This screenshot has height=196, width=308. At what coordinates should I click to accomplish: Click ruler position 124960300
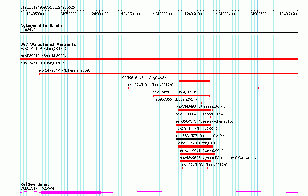[x=194, y=14]
